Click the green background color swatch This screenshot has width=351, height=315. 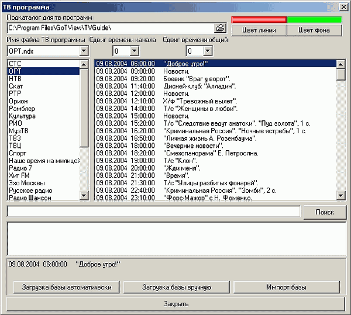pyautogui.click(x=315, y=19)
